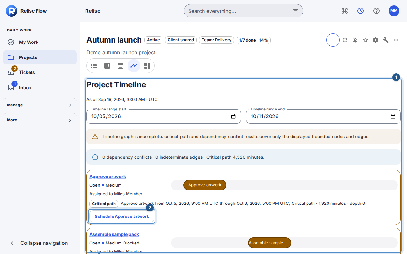
Task: Open calendar picker for Timeline range start
Action: [x=233, y=117]
